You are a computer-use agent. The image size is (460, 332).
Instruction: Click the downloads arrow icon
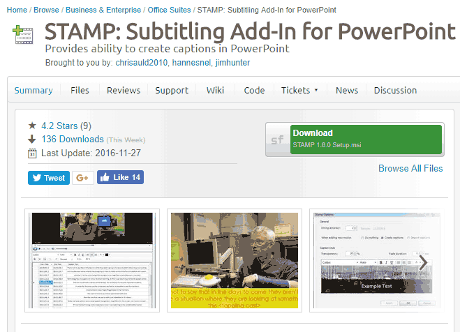click(x=32, y=139)
